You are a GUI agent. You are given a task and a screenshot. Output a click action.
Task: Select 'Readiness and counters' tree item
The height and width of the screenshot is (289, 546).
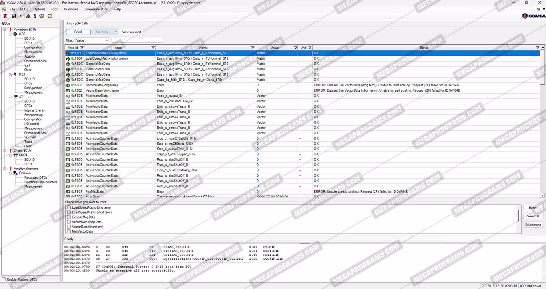(40, 182)
